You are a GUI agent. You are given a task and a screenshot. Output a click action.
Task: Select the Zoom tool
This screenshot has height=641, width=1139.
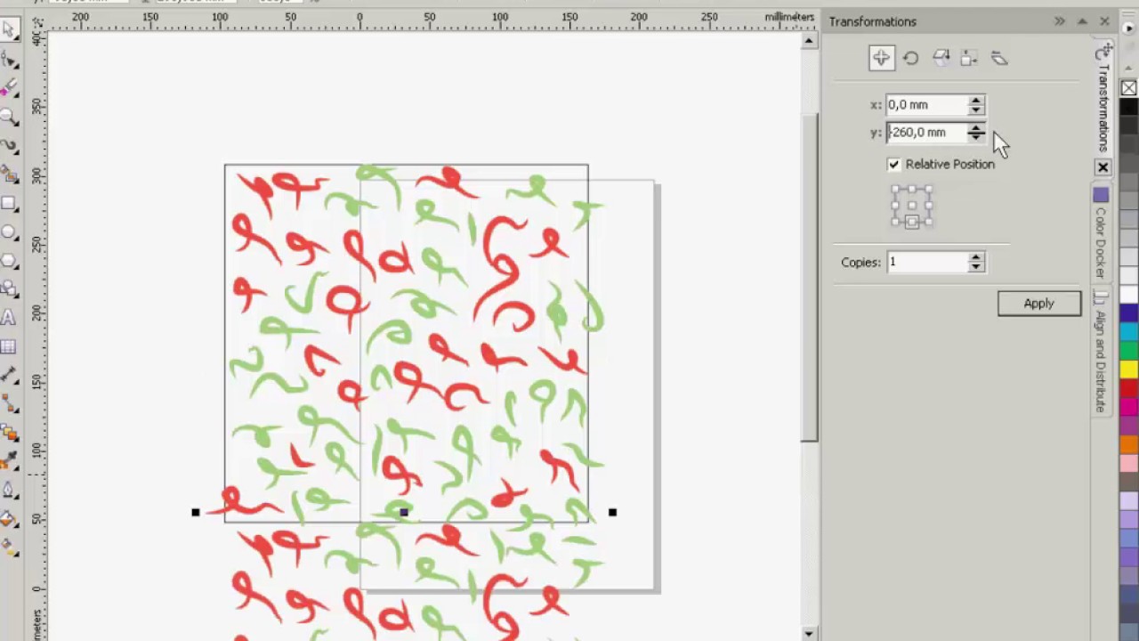click(9, 116)
